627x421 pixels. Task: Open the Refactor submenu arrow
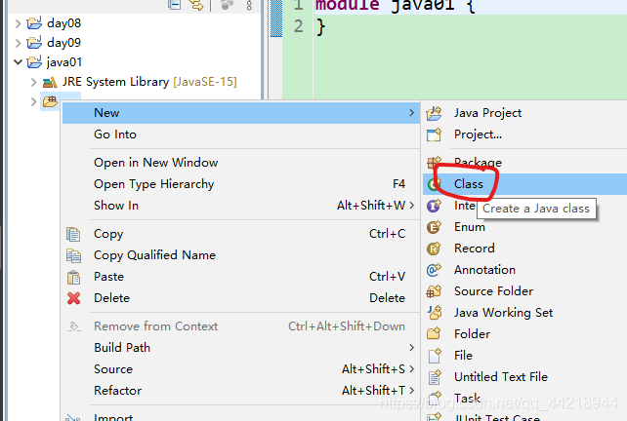[411, 390]
